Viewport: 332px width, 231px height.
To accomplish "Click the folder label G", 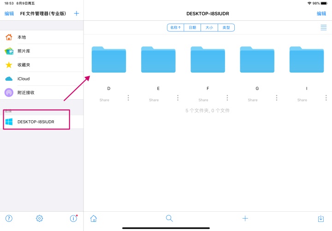I will (x=257, y=88).
